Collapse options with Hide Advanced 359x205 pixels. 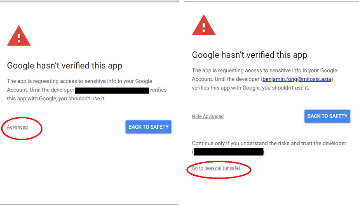click(x=208, y=116)
